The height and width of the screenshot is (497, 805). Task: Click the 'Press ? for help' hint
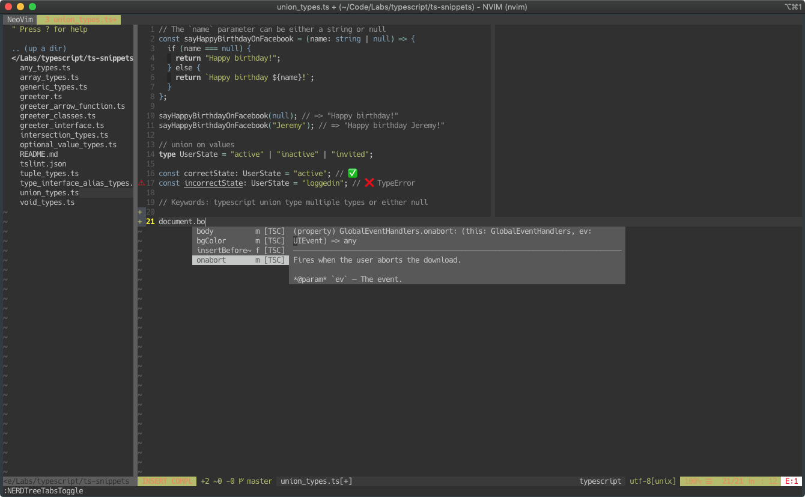tap(49, 29)
